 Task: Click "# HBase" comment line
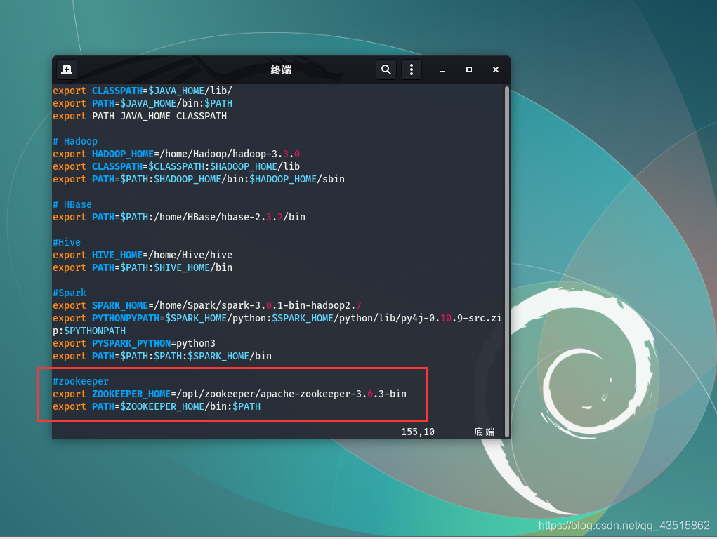[x=72, y=204]
